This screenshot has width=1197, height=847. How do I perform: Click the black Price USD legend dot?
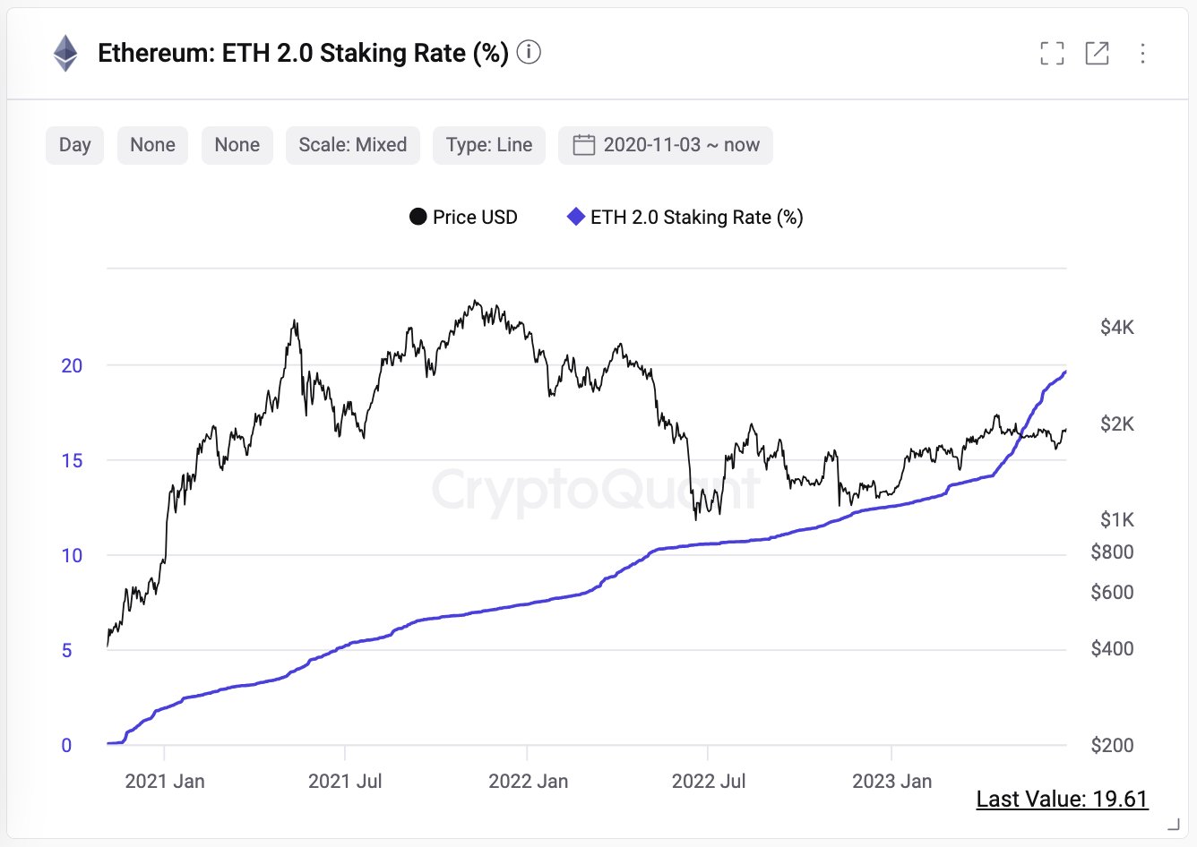point(418,218)
